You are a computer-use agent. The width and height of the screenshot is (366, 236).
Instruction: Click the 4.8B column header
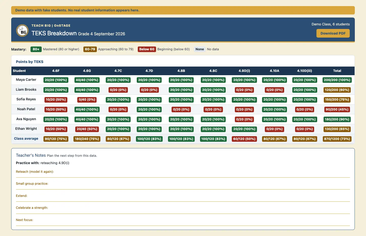point(181,71)
